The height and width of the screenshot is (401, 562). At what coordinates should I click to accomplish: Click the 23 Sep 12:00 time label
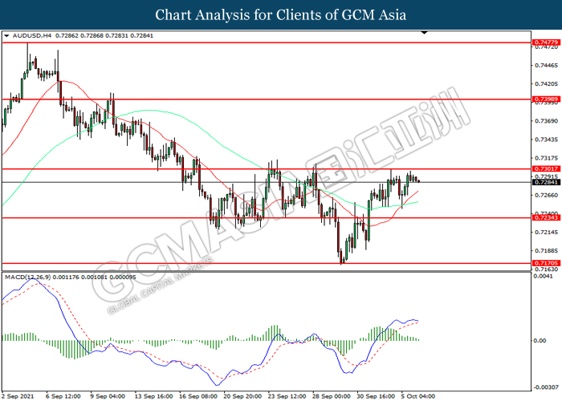[287, 396]
